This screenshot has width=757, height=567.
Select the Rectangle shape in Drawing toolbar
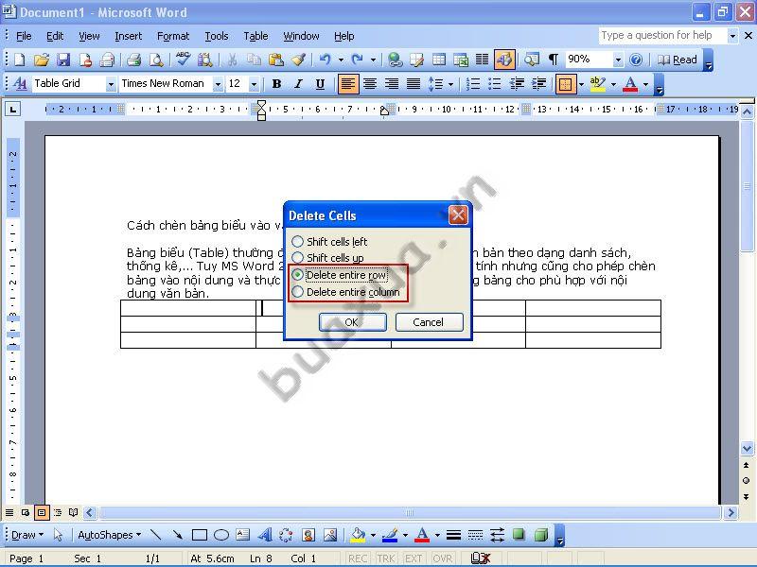click(x=200, y=535)
